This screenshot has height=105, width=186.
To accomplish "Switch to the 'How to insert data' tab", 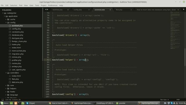I will (x=156, y=10).
